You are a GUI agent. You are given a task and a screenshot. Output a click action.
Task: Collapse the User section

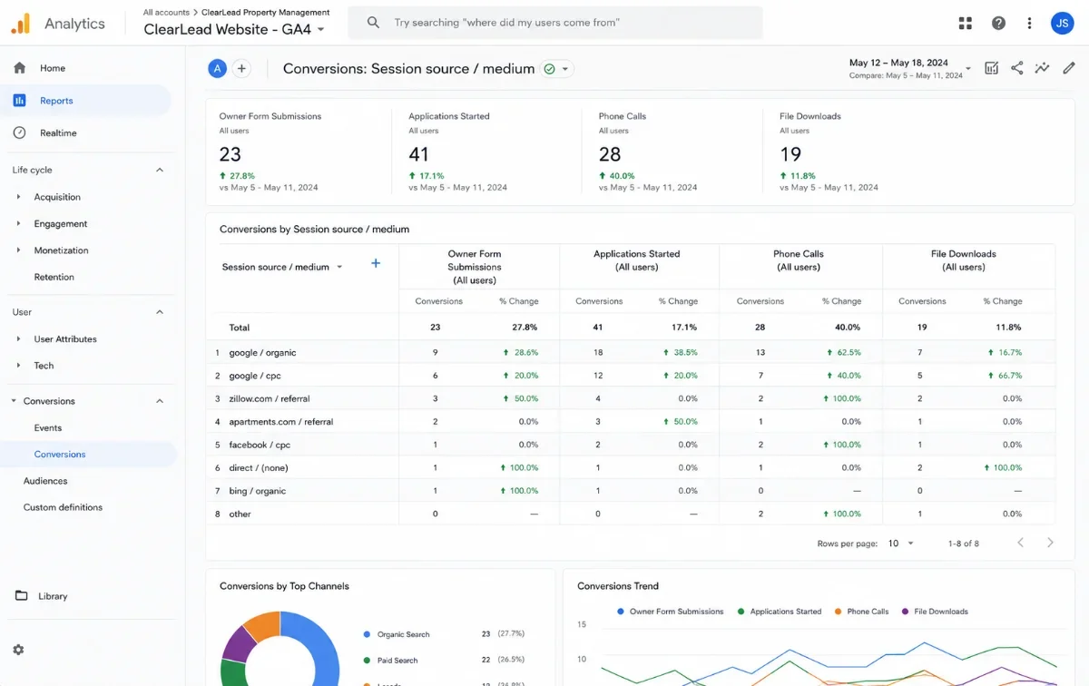tap(160, 312)
